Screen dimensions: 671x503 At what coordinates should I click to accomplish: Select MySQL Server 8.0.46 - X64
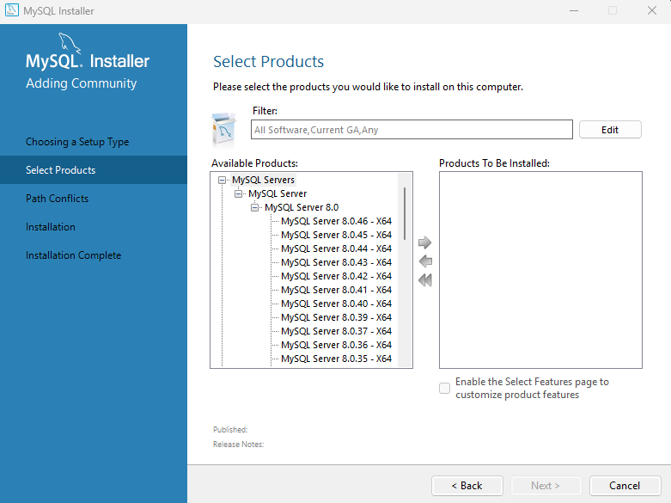(x=336, y=221)
